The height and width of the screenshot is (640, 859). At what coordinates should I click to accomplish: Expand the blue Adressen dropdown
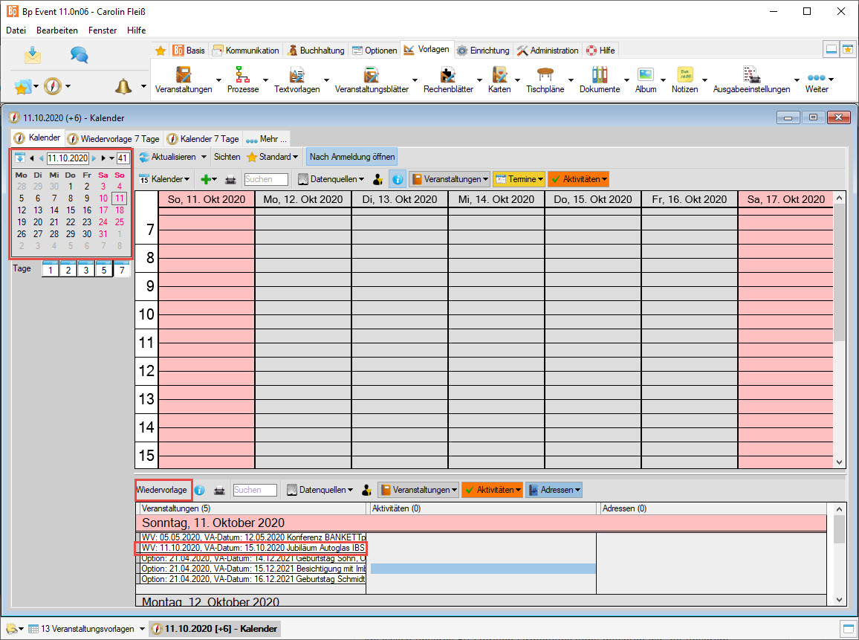pos(554,491)
